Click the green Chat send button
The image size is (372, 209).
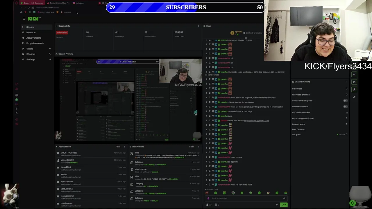(x=284, y=205)
